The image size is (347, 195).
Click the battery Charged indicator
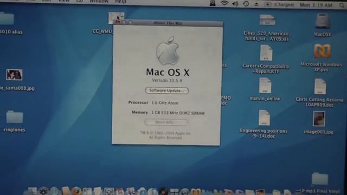pyautogui.click(x=280, y=5)
